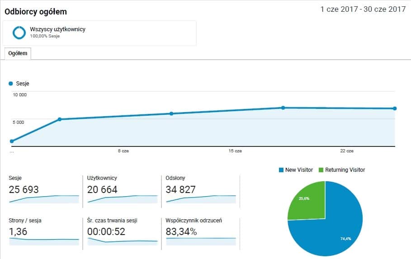Select the Użytkownicy 20 664 metric
The image size is (411, 259).
tap(104, 189)
